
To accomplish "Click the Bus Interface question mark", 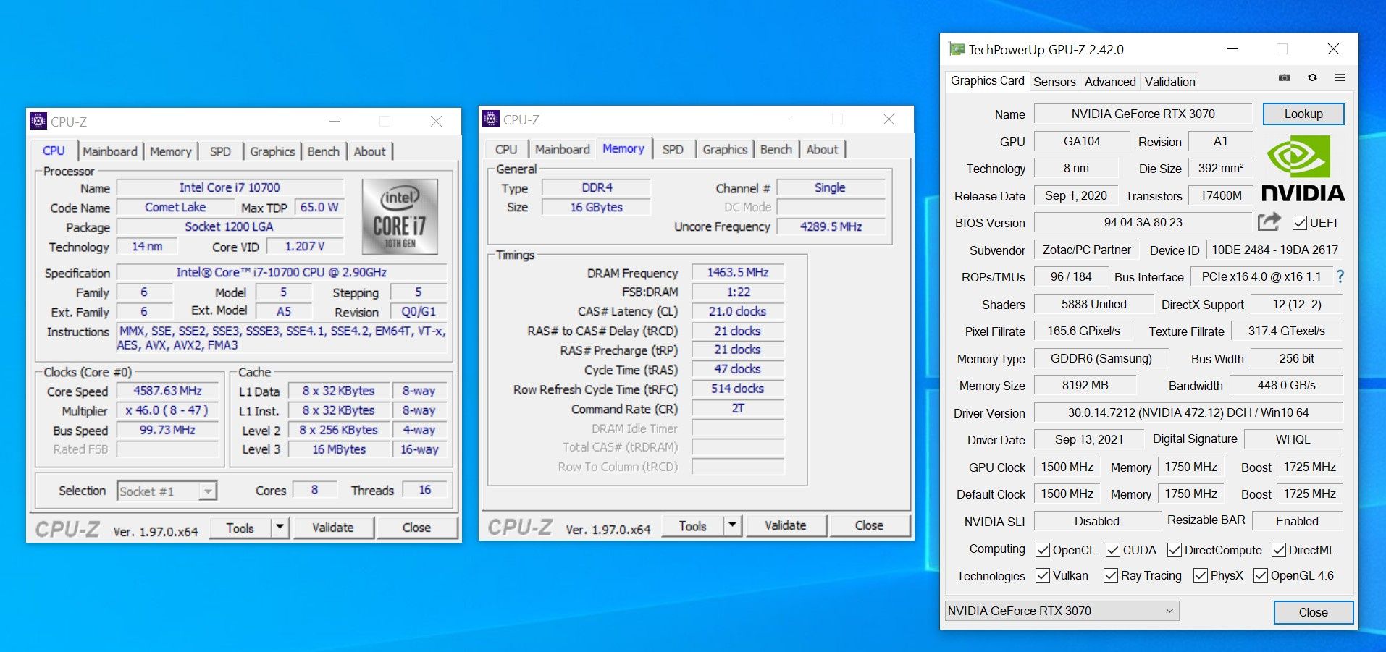I will tap(1340, 277).
